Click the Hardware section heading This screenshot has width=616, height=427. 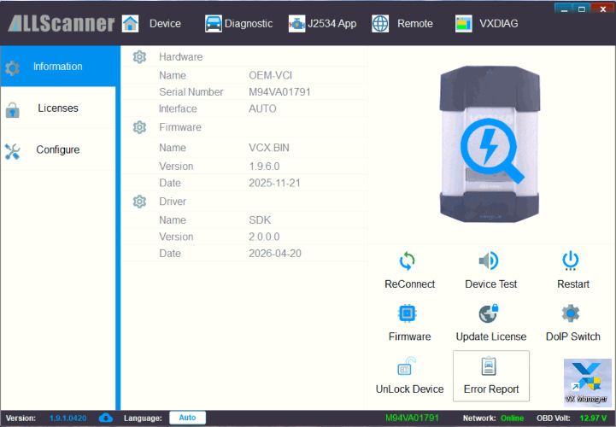(x=181, y=57)
